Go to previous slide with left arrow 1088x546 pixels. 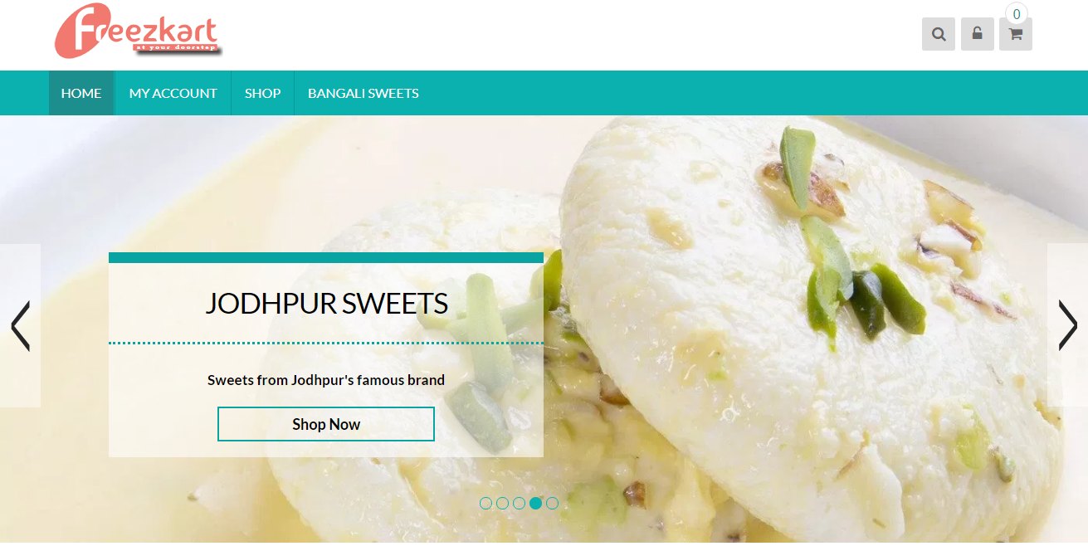point(20,325)
